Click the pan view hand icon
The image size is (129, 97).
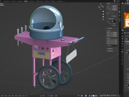103,14
